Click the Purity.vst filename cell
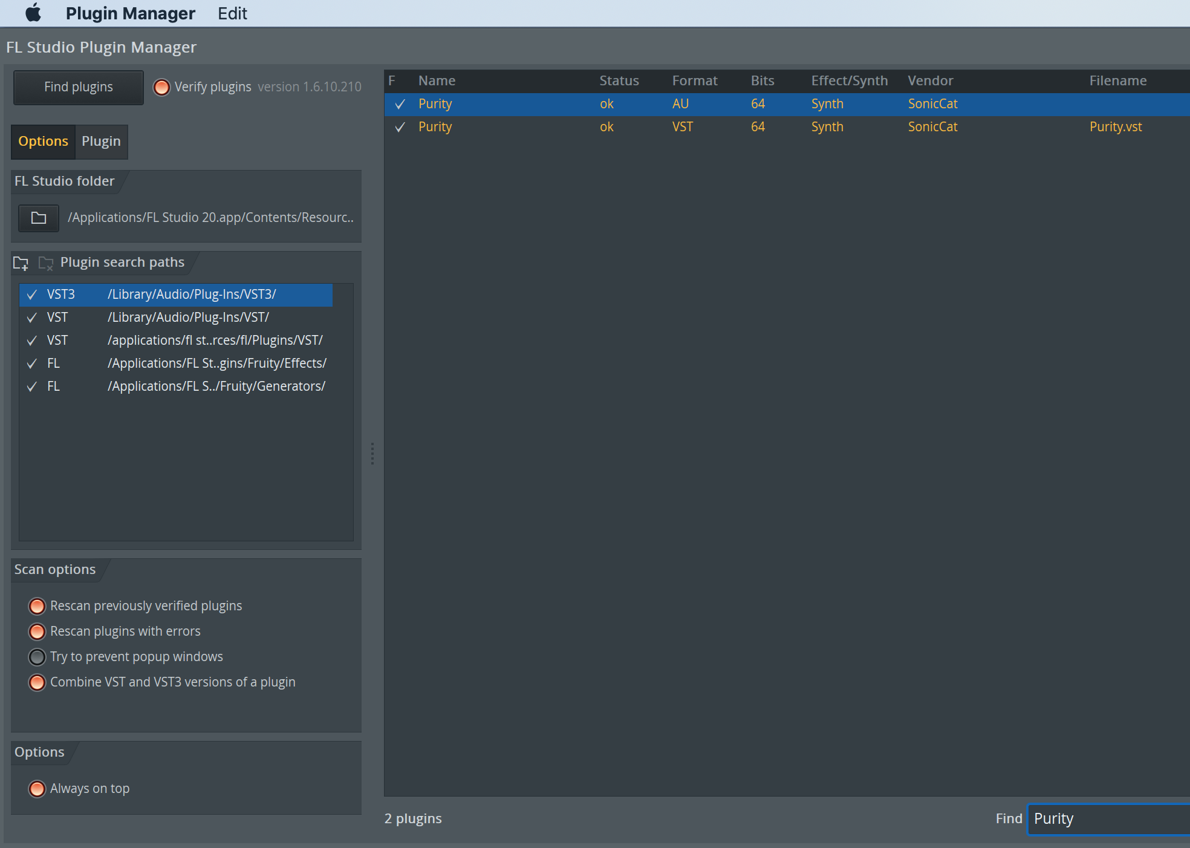Viewport: 1190px width, 848px height. [x=1116, y=127]
